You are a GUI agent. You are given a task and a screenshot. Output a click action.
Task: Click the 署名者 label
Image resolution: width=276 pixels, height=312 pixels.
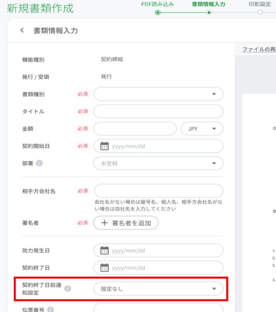[31, 223]
